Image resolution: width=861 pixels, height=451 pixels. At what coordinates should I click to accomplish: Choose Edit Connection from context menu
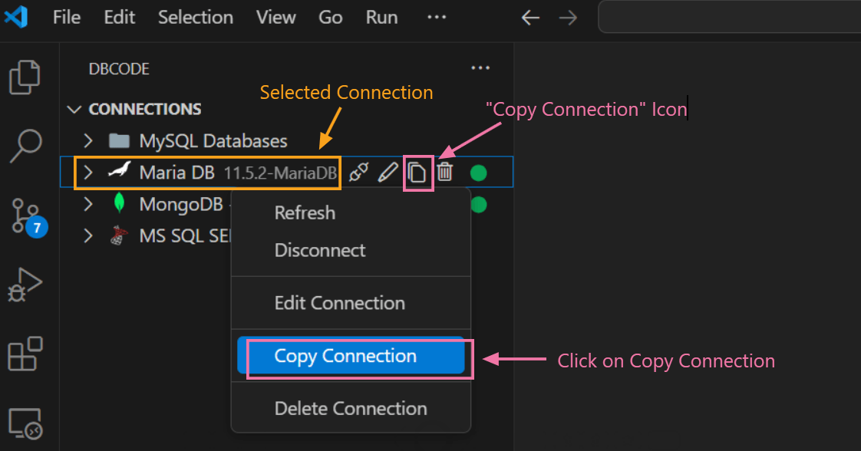351,303
